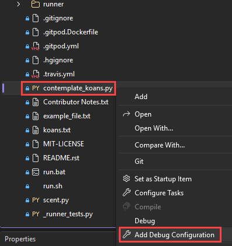Viewport: 232px width, 246px height.
Task: Click the README.rst file icon
Action: click(36, 158)
